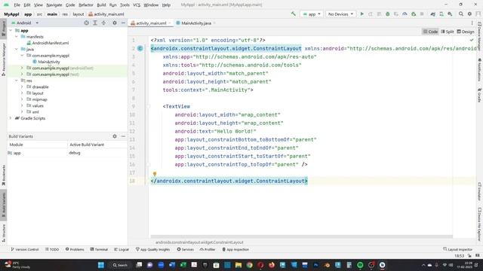Click the lightbulb quick-fix icon in editor

155,174
